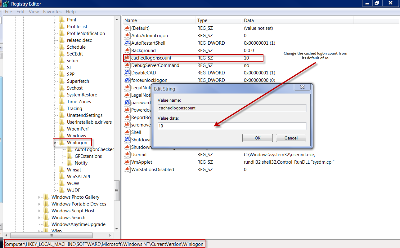400x248 pixels.
Task: Click the DisableCAD DWORD icon
Action: [127, 73]
